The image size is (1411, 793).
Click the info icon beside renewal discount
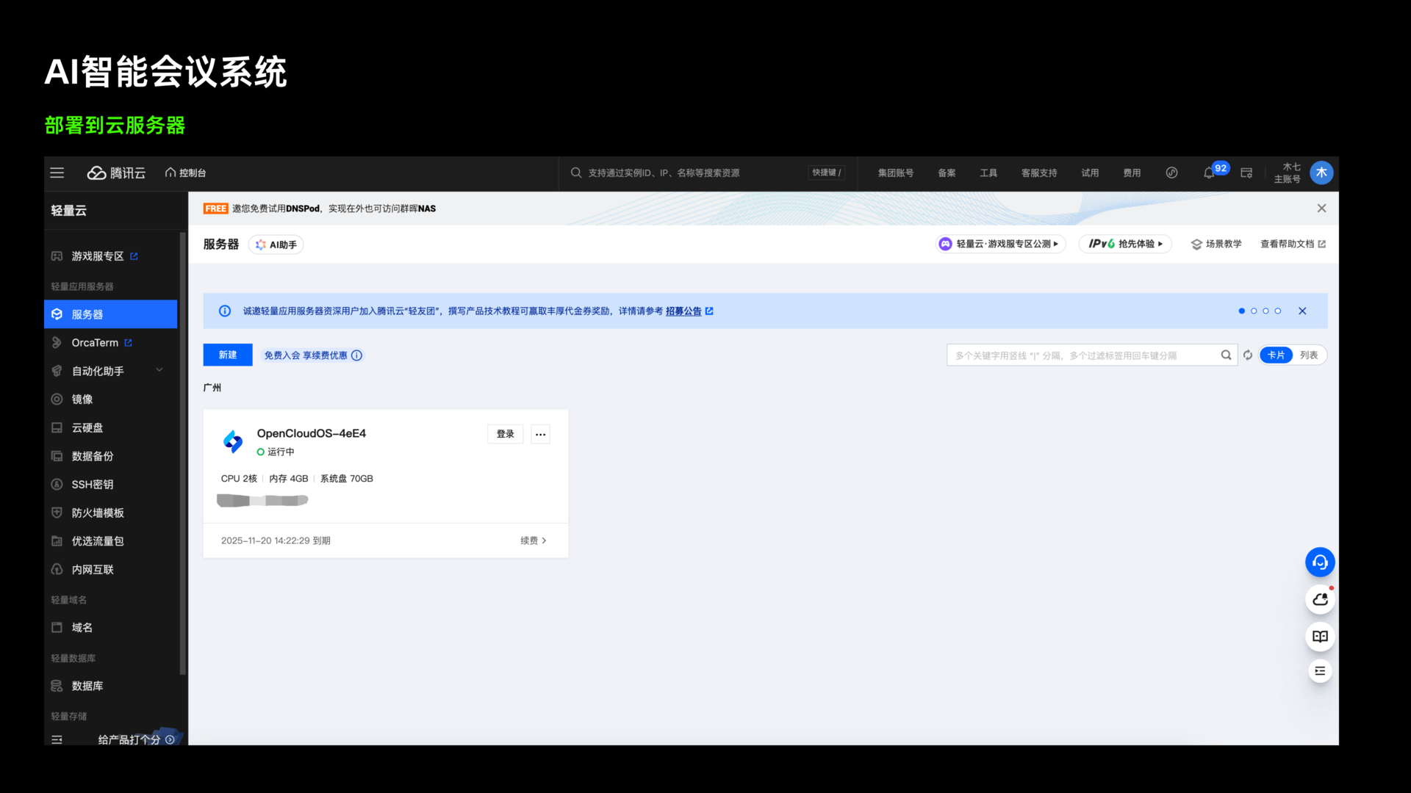point(357,355)
